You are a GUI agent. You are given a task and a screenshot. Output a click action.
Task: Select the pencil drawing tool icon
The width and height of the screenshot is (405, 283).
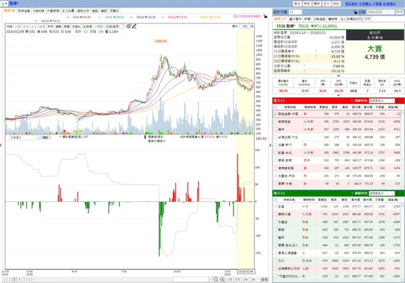134,26
